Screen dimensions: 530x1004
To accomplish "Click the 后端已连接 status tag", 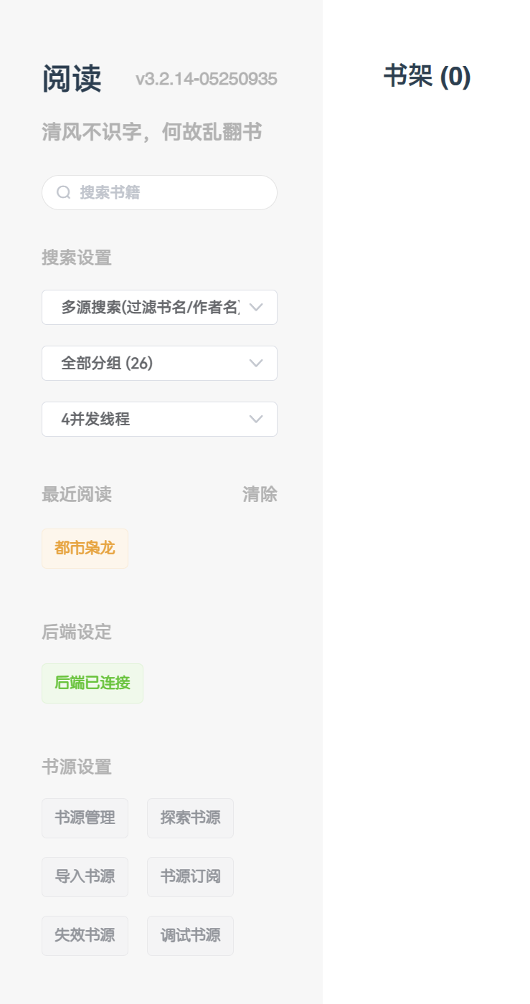I will (93, 683).
